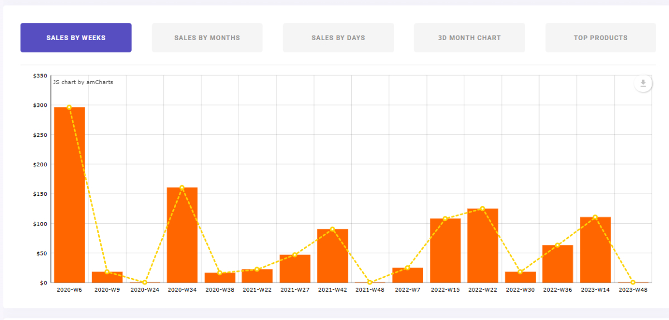Open the Top Products tab
669x320 pixels.
600,38
